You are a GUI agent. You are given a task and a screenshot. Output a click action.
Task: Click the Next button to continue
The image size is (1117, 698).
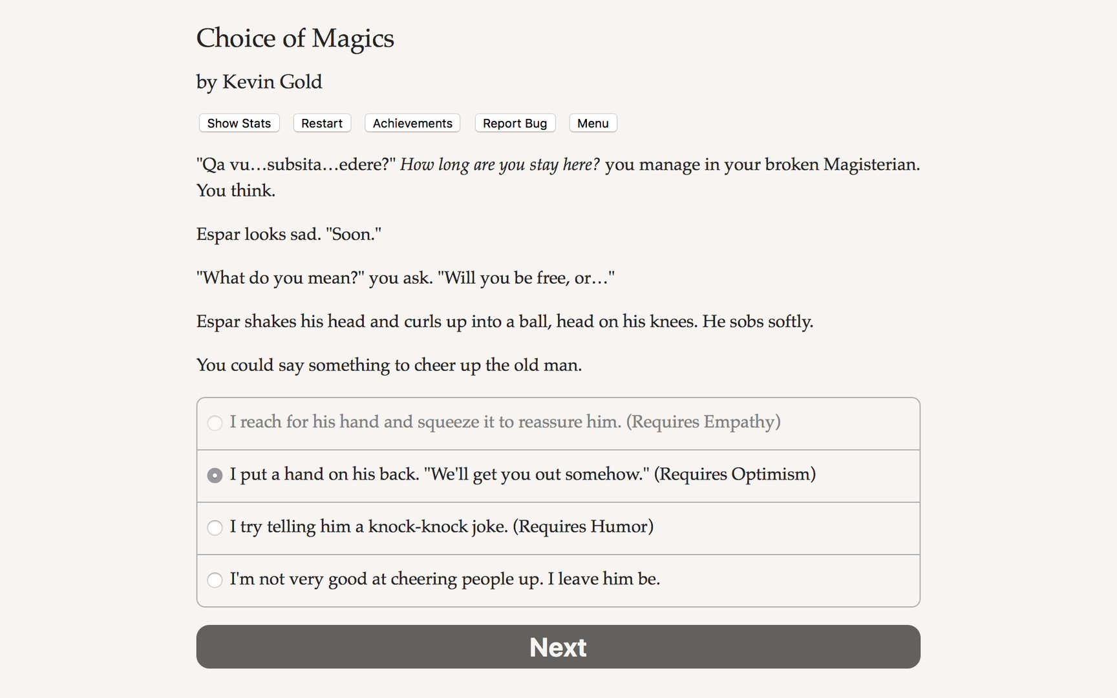click(558, 646)
